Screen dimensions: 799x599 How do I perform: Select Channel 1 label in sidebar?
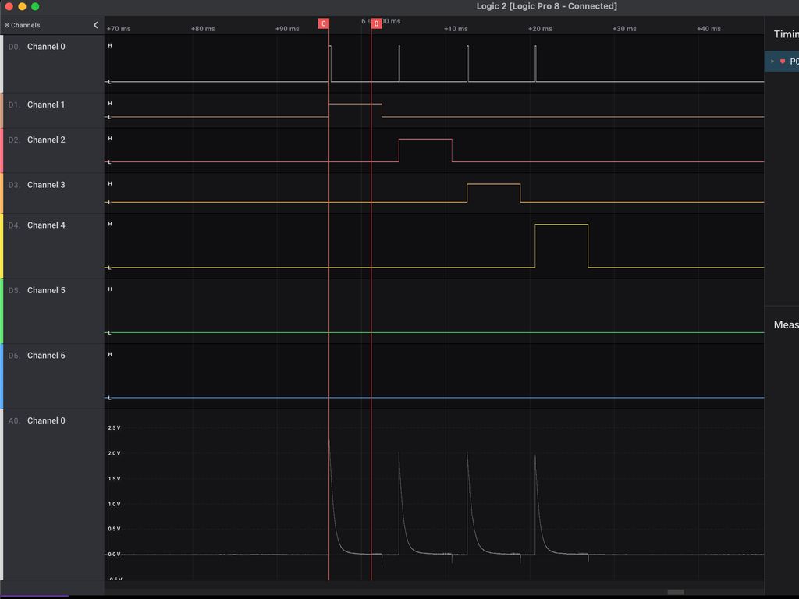click(46, 105)
